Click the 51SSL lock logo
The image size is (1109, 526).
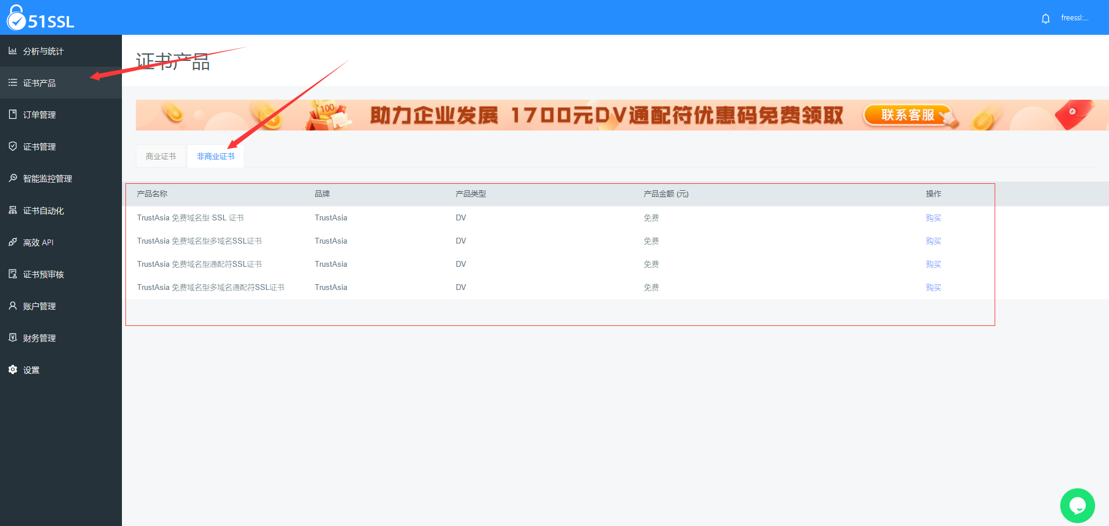click(40, 17)
